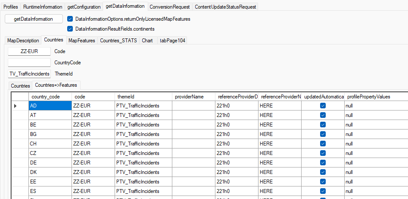This screenshot has height=199, width=408.
Task: Open the Countries_STATS tab
Action: click(118, 41)
